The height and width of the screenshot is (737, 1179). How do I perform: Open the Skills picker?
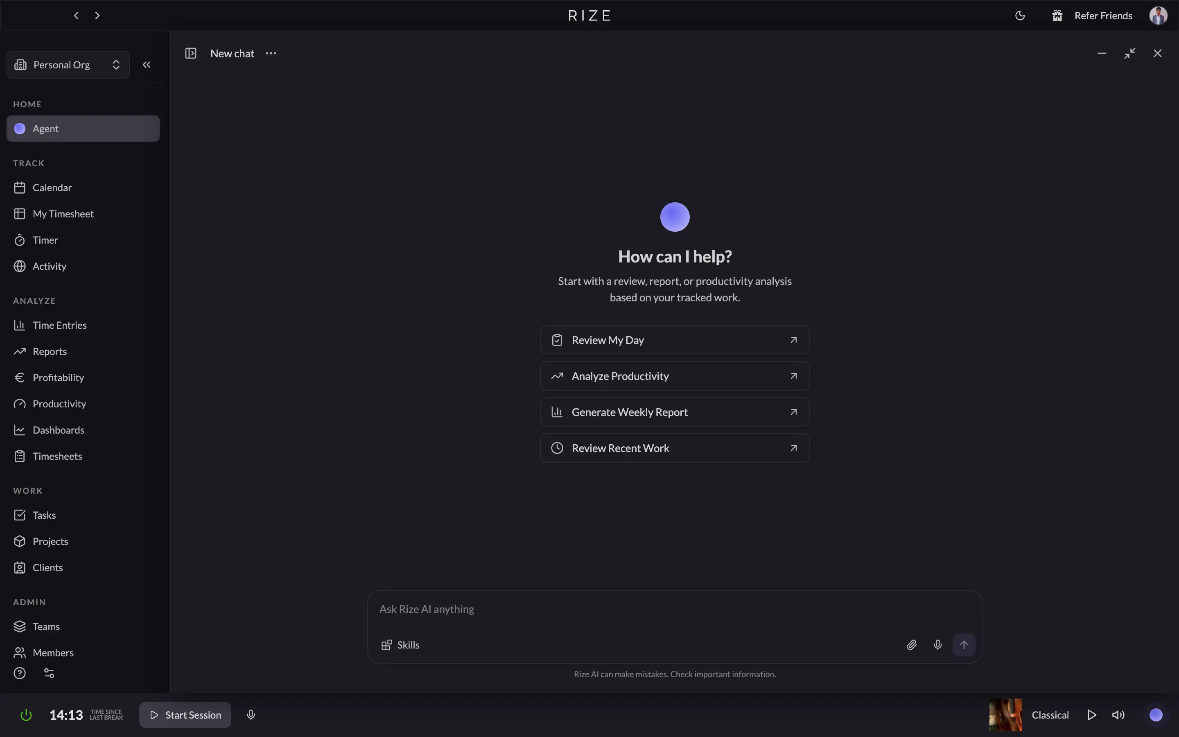pos(400,645)
